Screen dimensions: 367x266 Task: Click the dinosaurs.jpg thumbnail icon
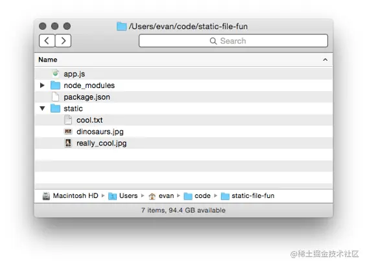click(68, 132)
